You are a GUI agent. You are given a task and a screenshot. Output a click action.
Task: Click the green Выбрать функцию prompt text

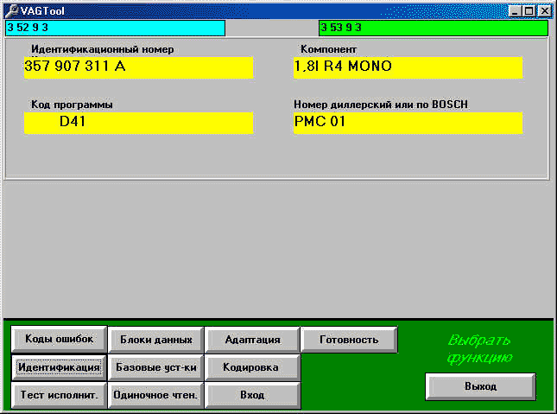click(x=479, y=349)
